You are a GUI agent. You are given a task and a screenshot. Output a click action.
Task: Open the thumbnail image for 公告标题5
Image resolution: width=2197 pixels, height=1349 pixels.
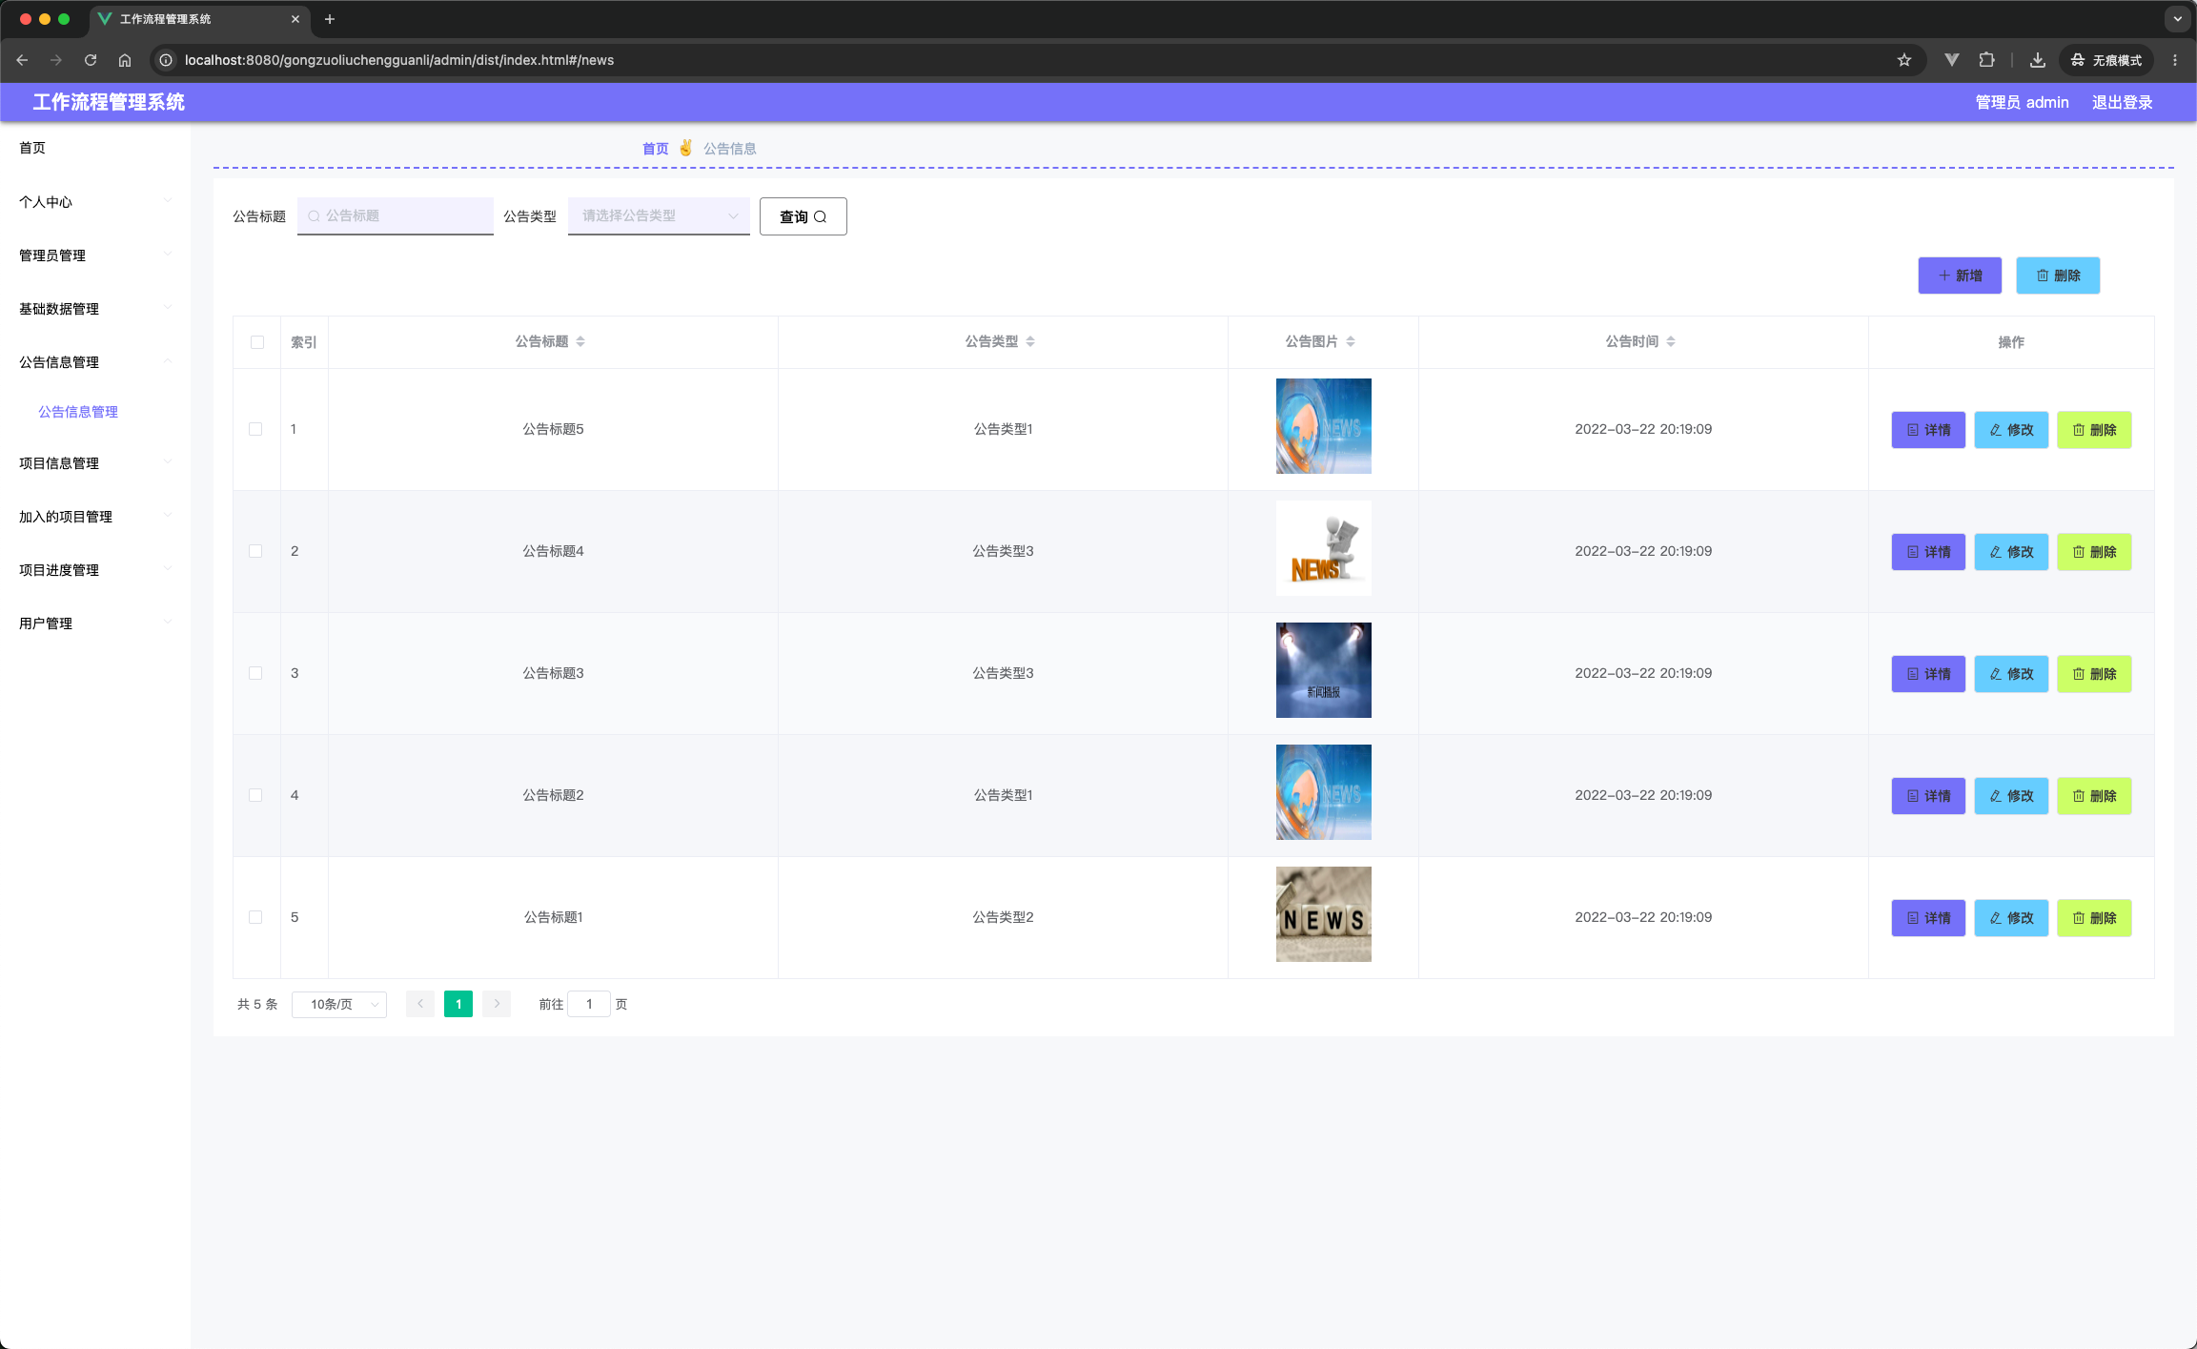pos(1324,426)
